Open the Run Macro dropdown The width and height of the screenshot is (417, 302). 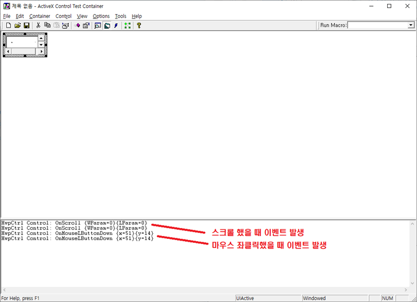pyautogui.click(x=411, y=25)
